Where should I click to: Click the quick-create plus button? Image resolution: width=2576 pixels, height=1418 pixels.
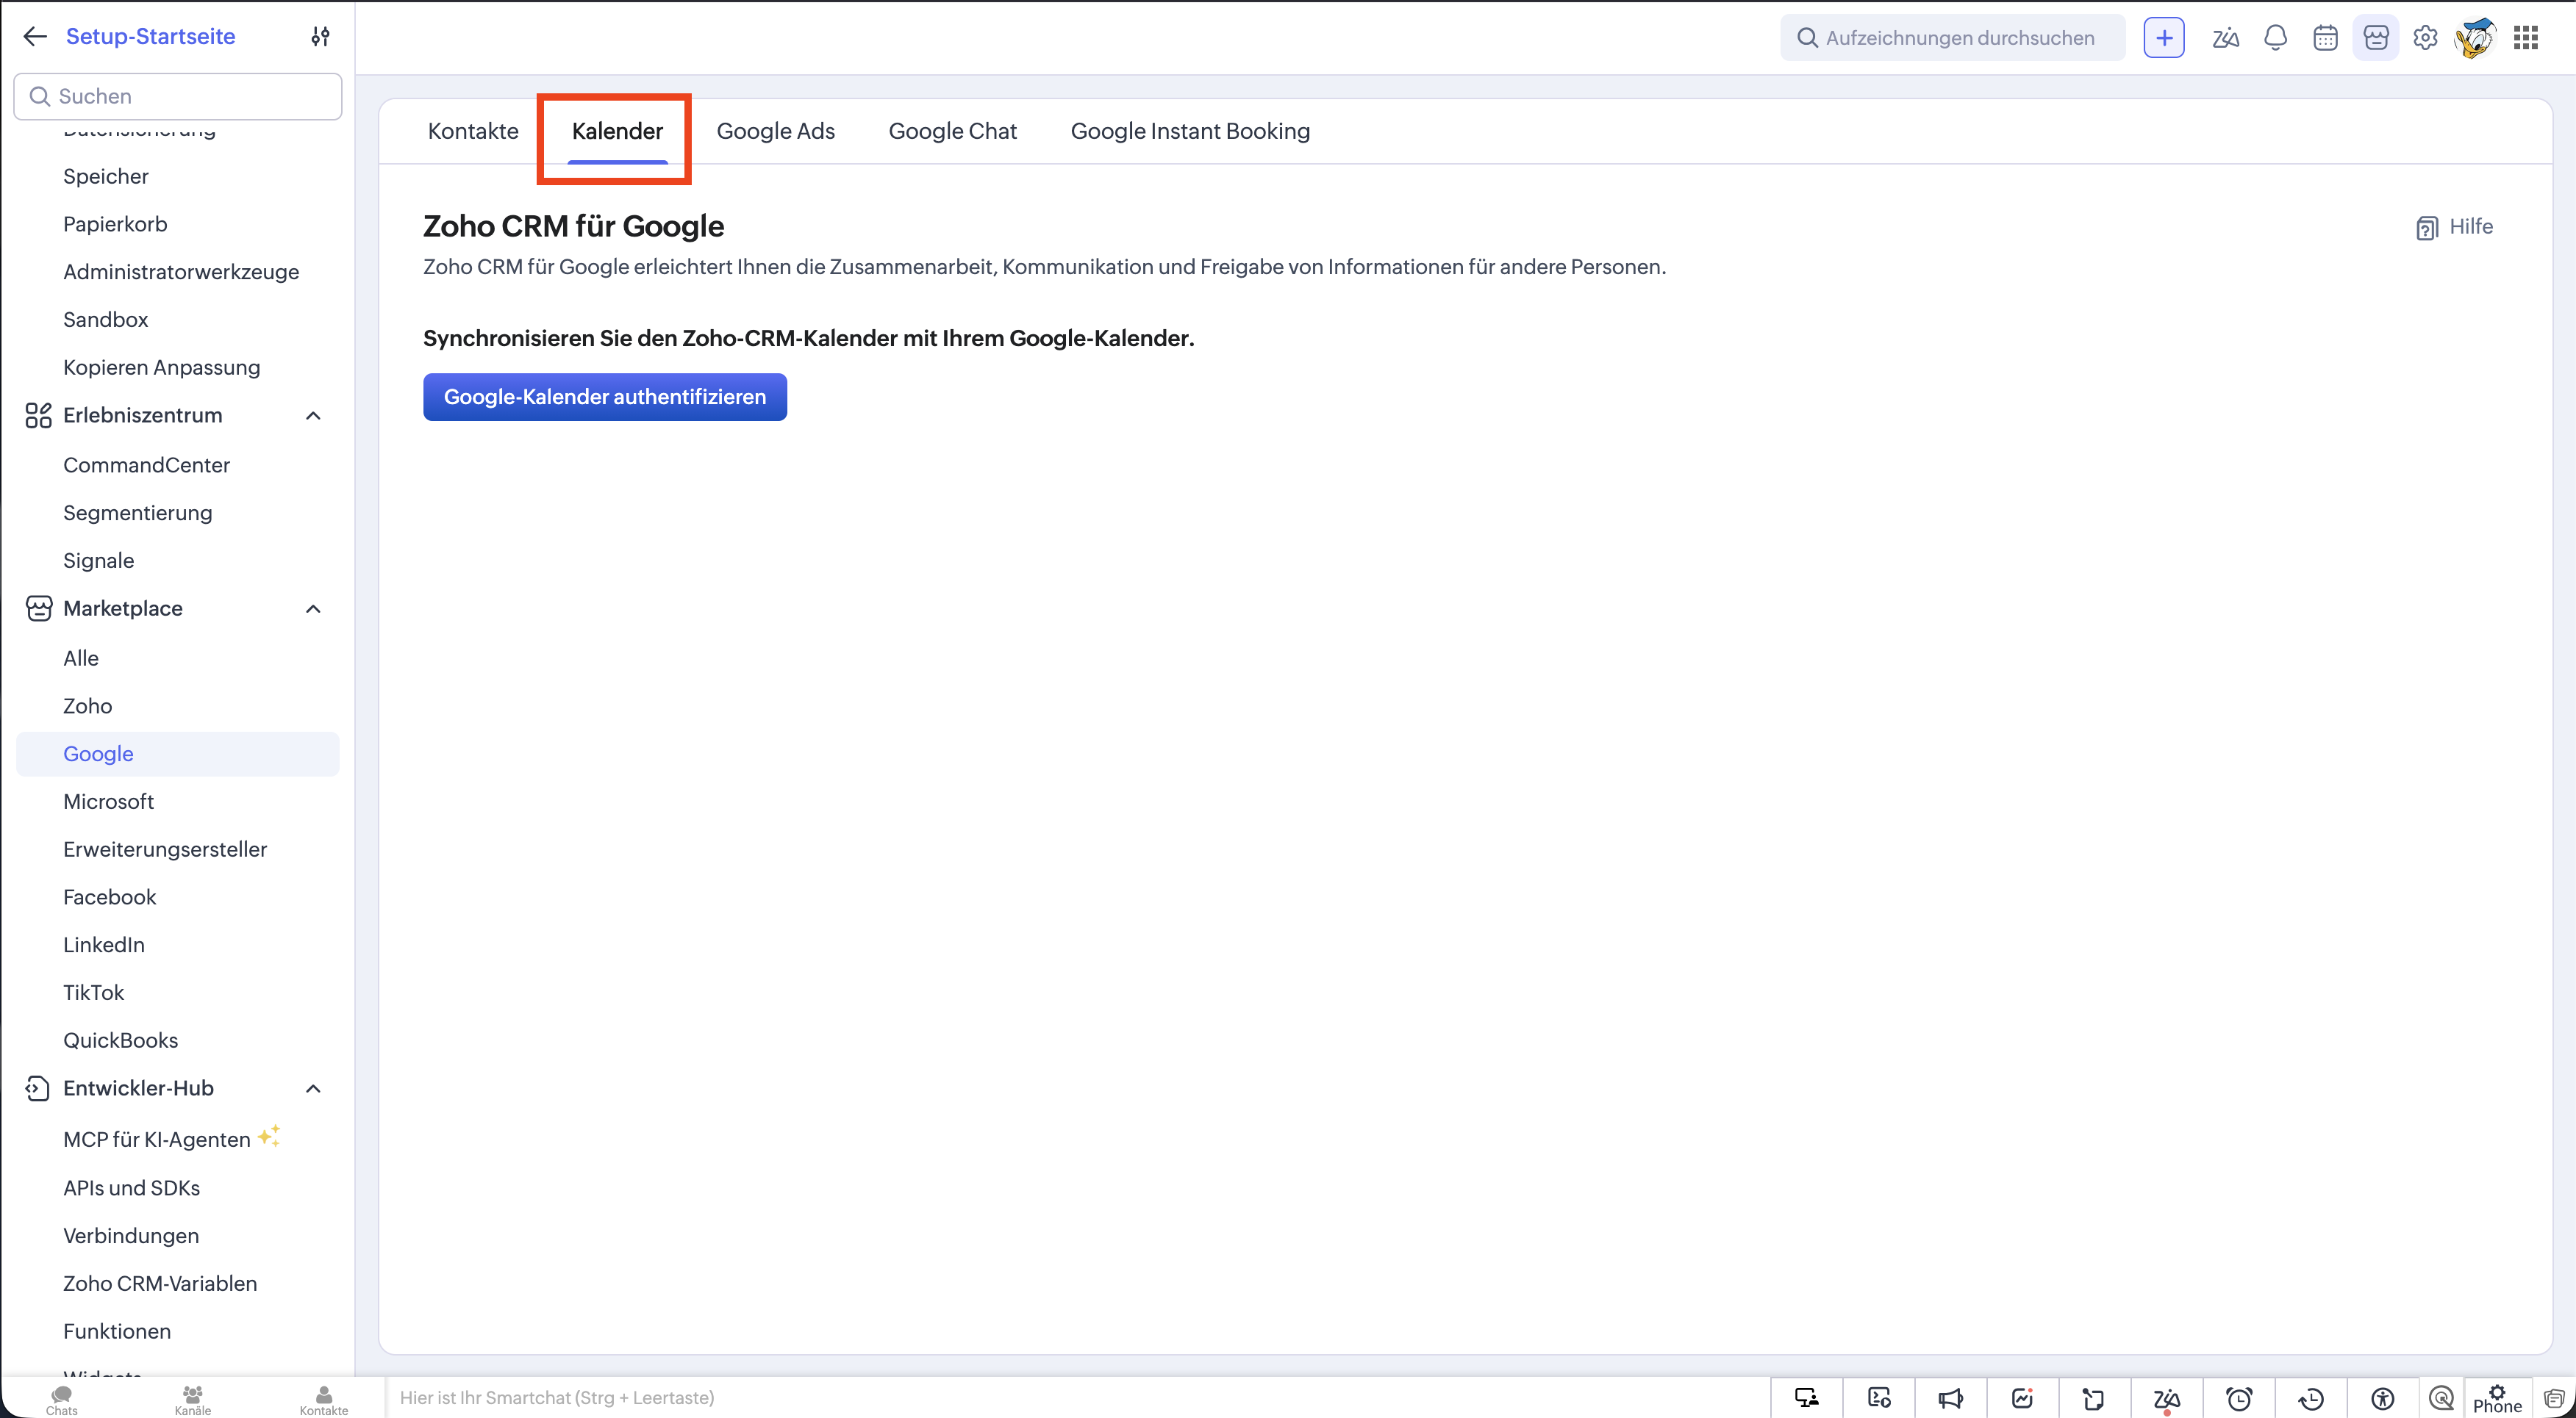point(2164,38)
